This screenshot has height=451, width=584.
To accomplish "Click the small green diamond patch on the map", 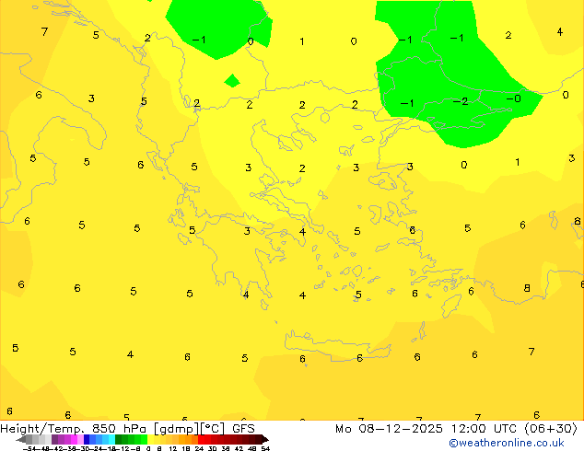I will [x=232, y=81].
